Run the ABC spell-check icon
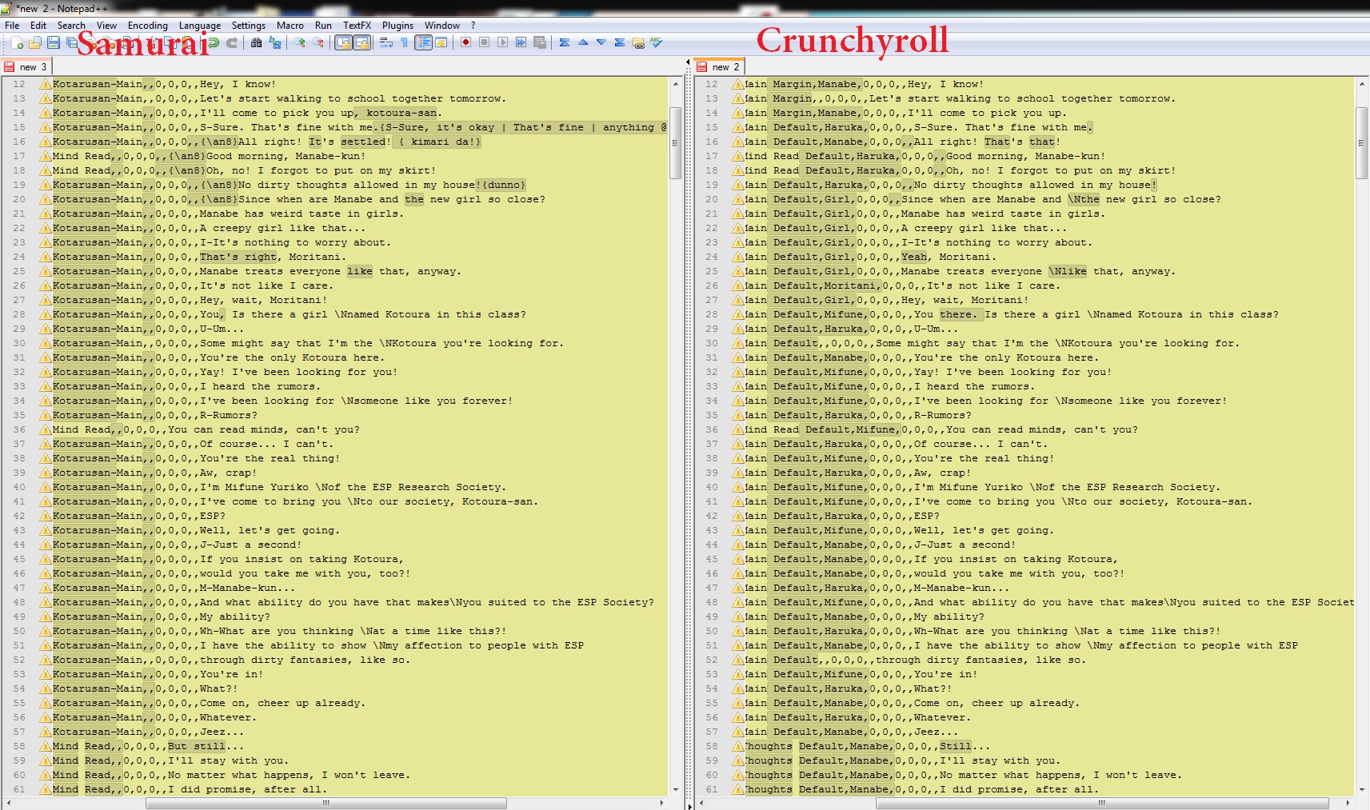Screen dimensions: 1370x810 [656, 42]
